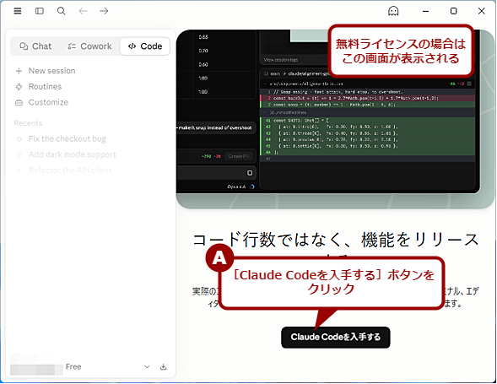The image size is (497, 384).
Task: Open the search magnifier icon
Action: (x=61, y=11)
